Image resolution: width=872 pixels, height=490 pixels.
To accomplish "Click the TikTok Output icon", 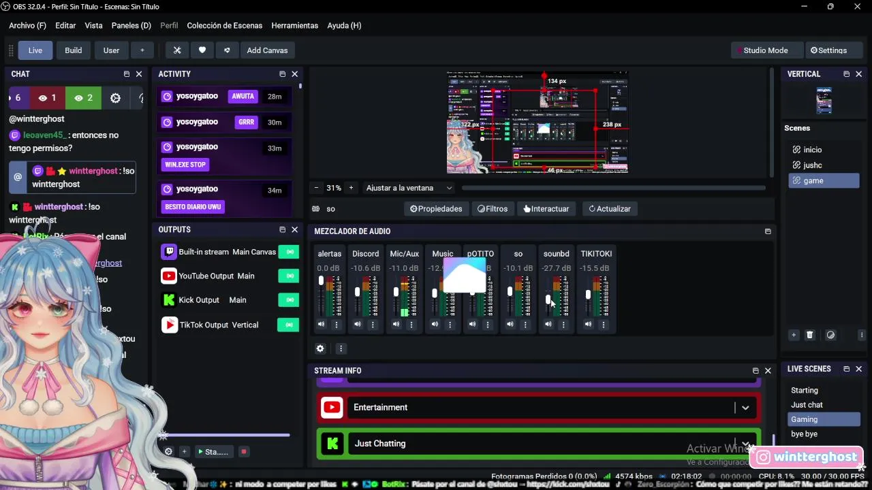I will 169,325.
